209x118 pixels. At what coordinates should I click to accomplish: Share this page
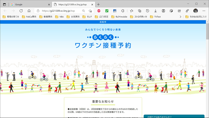point(179,11)
